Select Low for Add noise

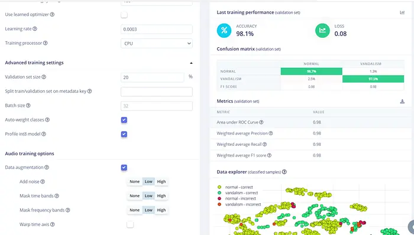[x=148, y=181]
